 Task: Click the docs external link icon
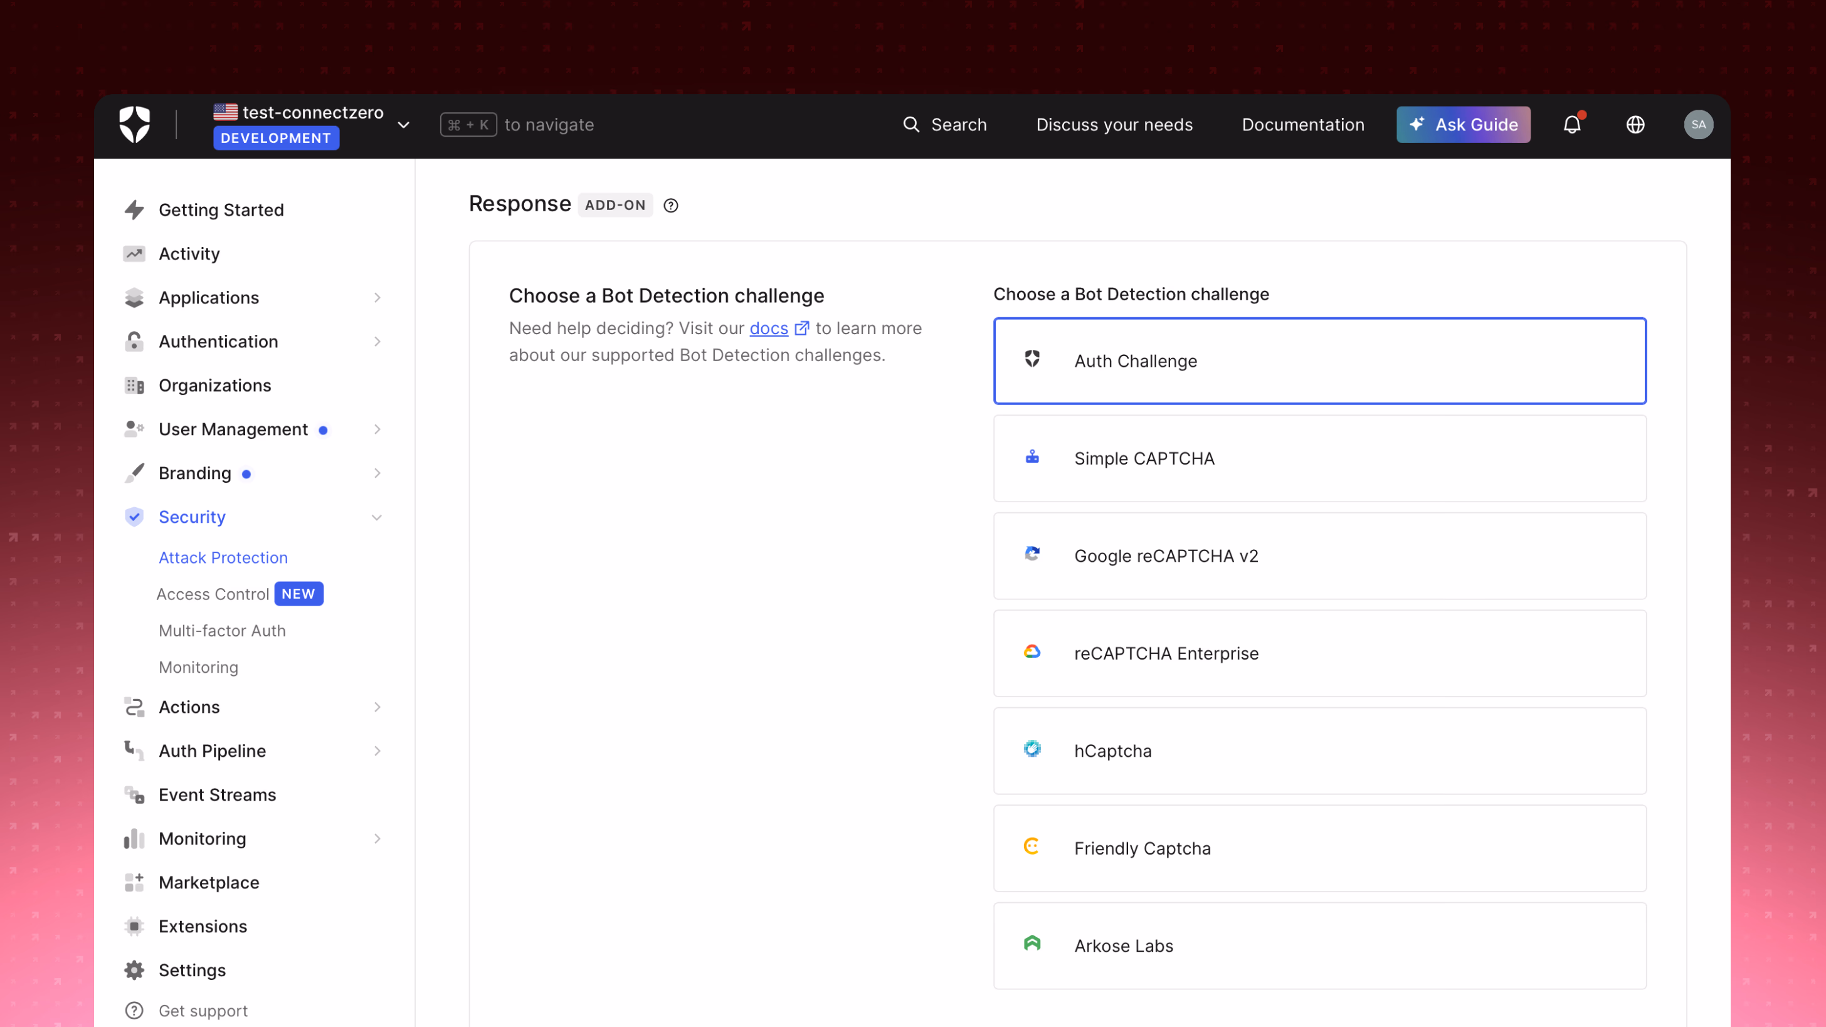[802, 328]
